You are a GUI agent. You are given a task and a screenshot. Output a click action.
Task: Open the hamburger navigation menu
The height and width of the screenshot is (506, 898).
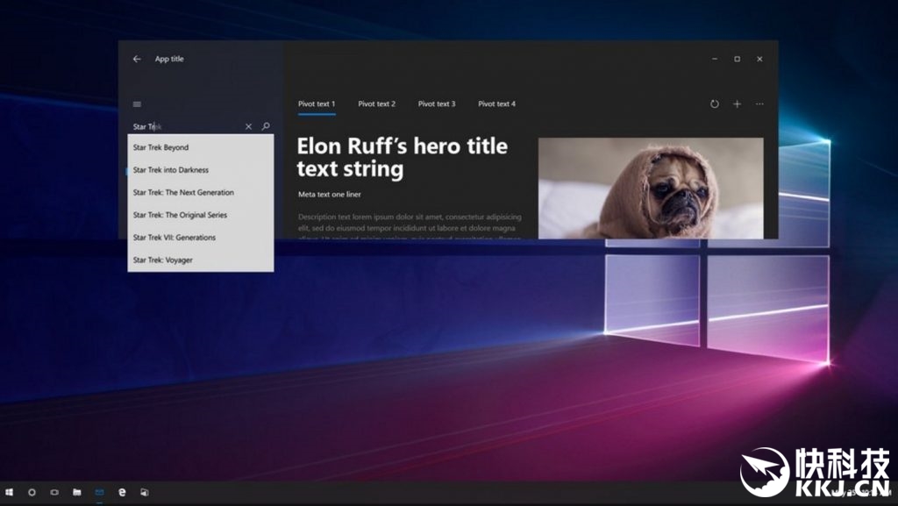coord(137,104)
